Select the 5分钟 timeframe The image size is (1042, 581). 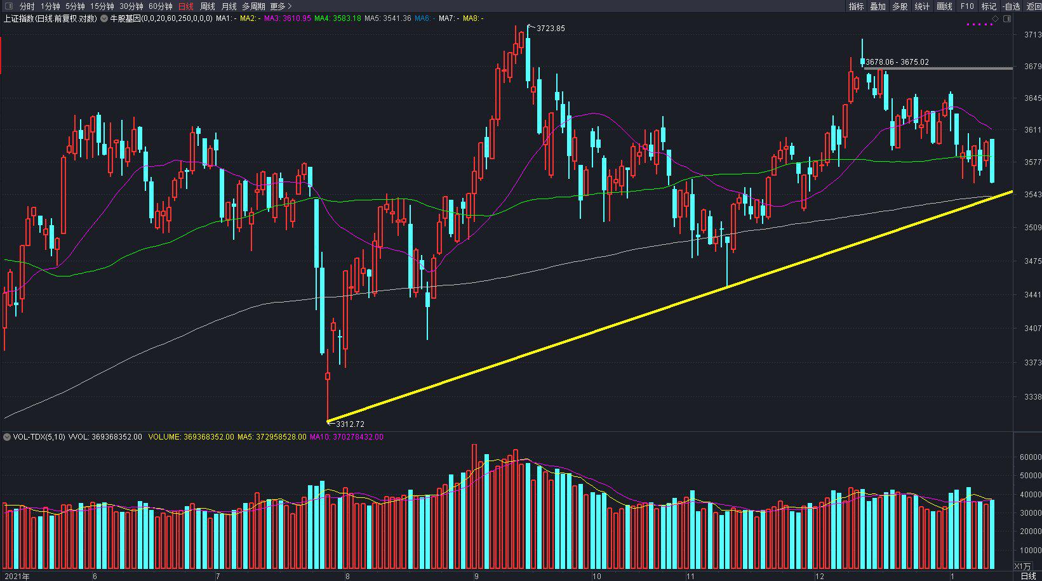(x=75, y=6)
